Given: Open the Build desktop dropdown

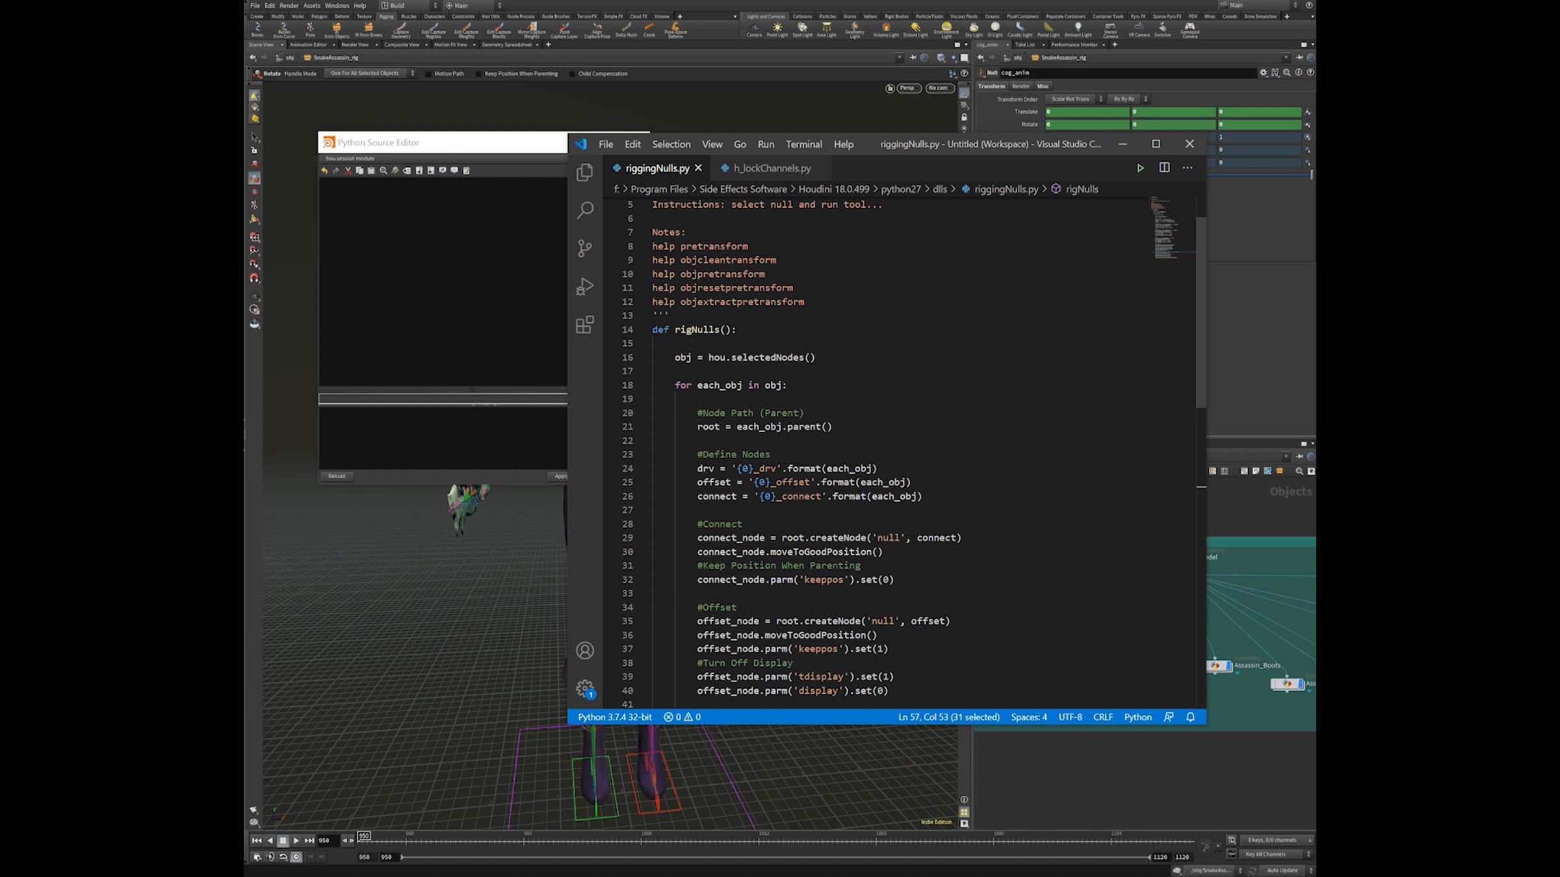Looking at the screenshot, I should pos(409,5).
